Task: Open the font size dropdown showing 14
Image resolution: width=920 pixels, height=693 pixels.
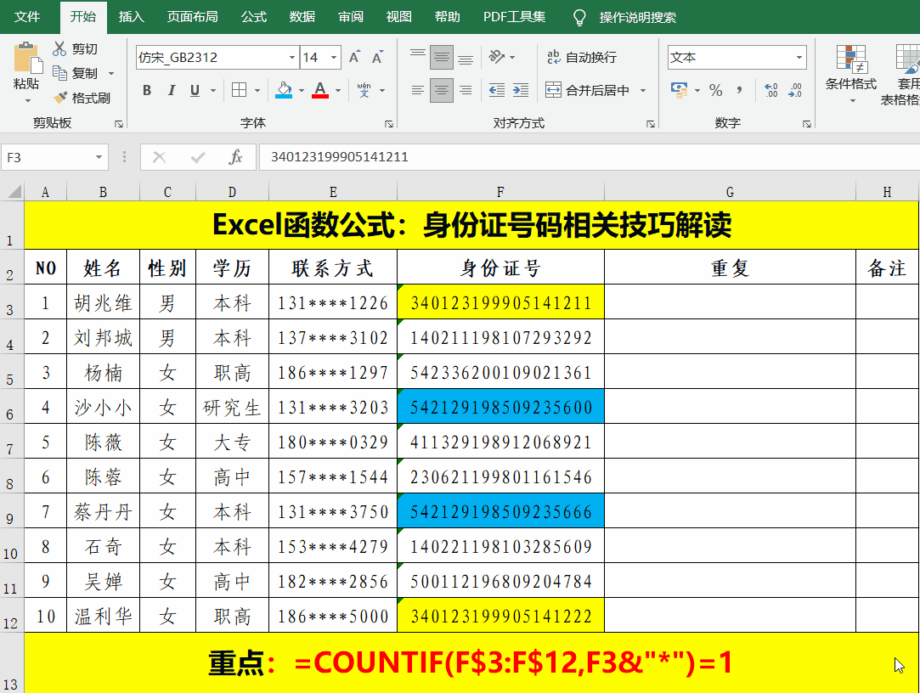Action: click(x=334, y=58)
